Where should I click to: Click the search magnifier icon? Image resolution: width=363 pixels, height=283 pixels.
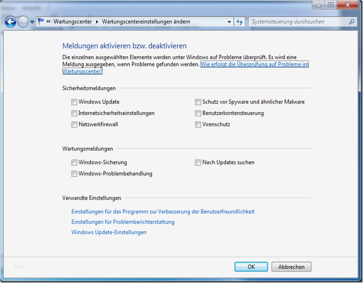pos(351,21)
